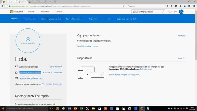Open the blue account avatar icon
The width and height of the screenshot is (197, 111).
181,12
